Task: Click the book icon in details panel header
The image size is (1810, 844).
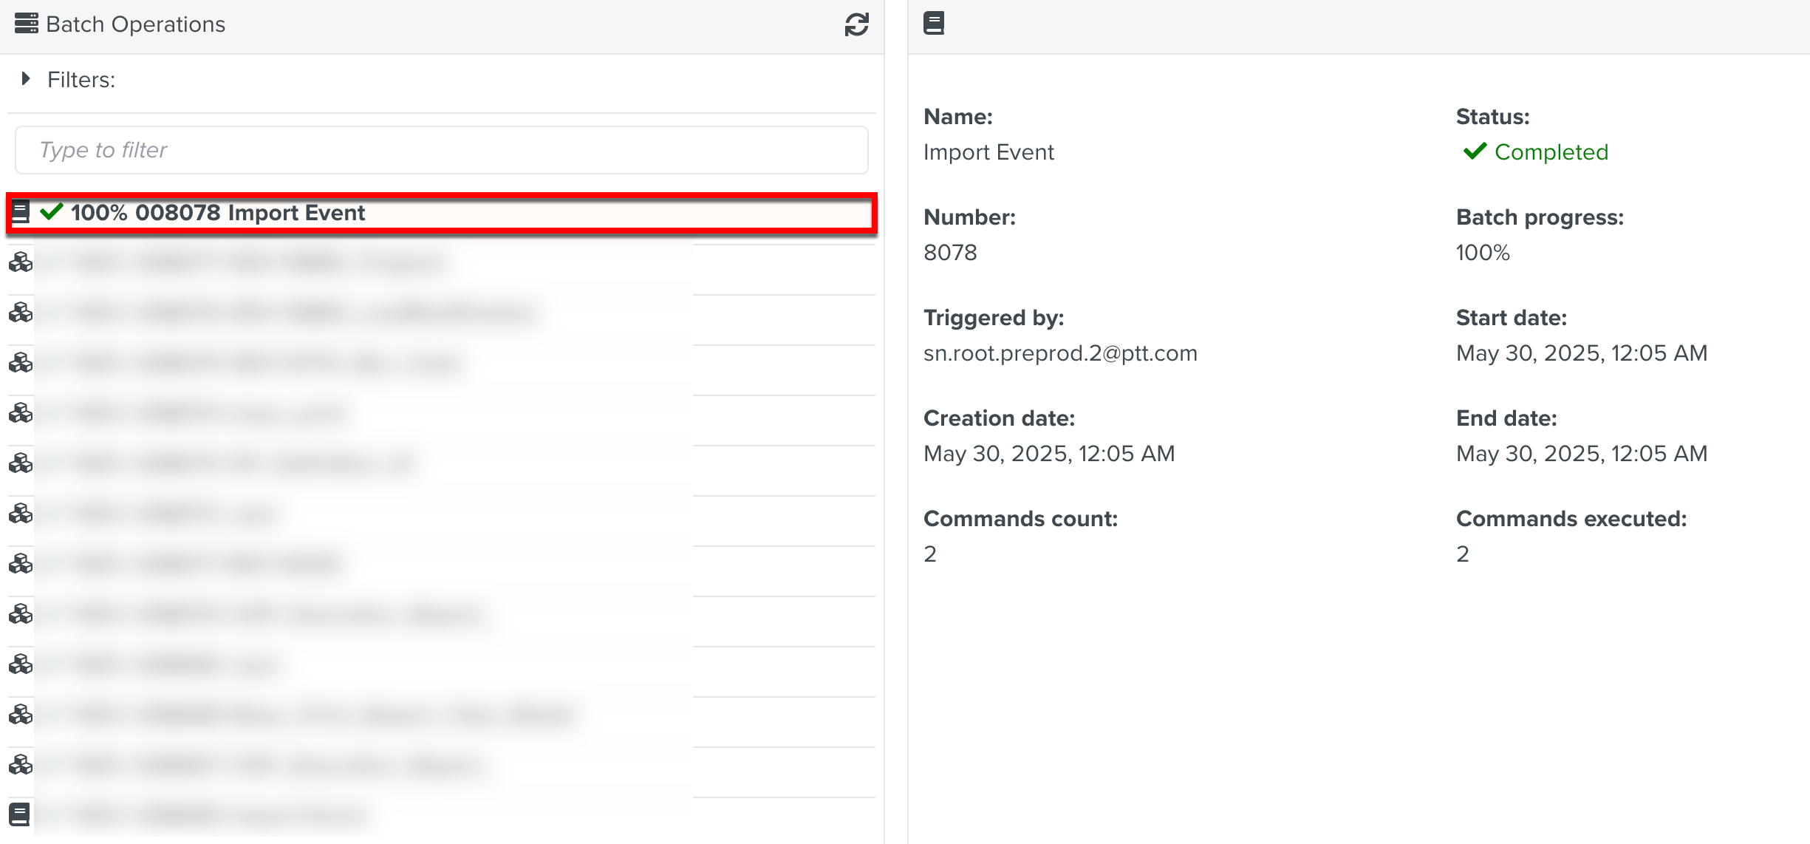Action: tap(933, 24)
